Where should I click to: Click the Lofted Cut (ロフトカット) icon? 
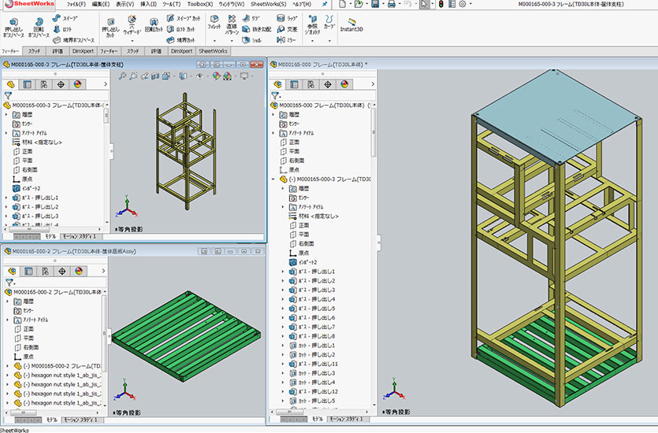(170, 29)
